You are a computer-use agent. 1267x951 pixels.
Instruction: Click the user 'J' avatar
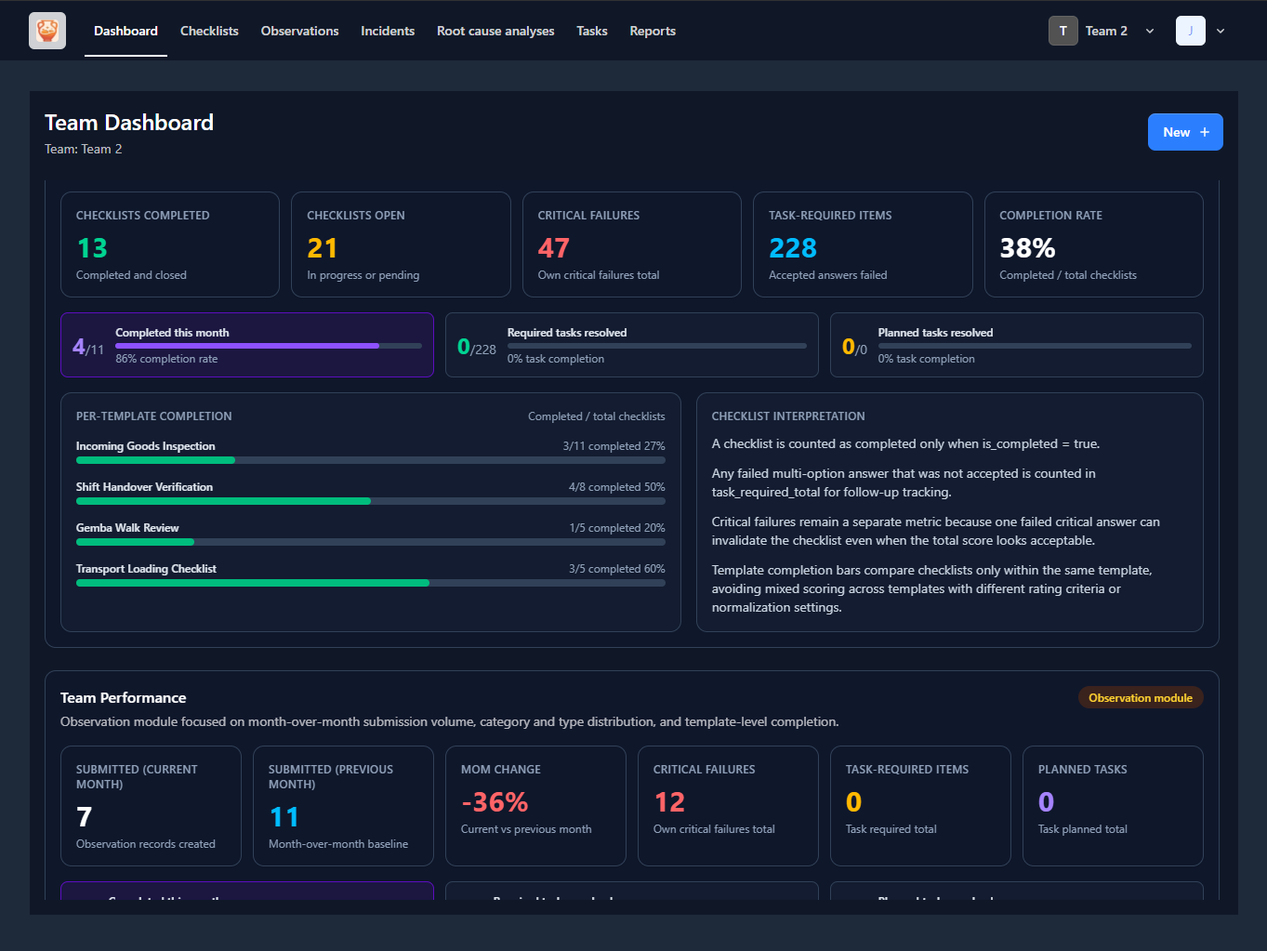(x=1191, y=31)
